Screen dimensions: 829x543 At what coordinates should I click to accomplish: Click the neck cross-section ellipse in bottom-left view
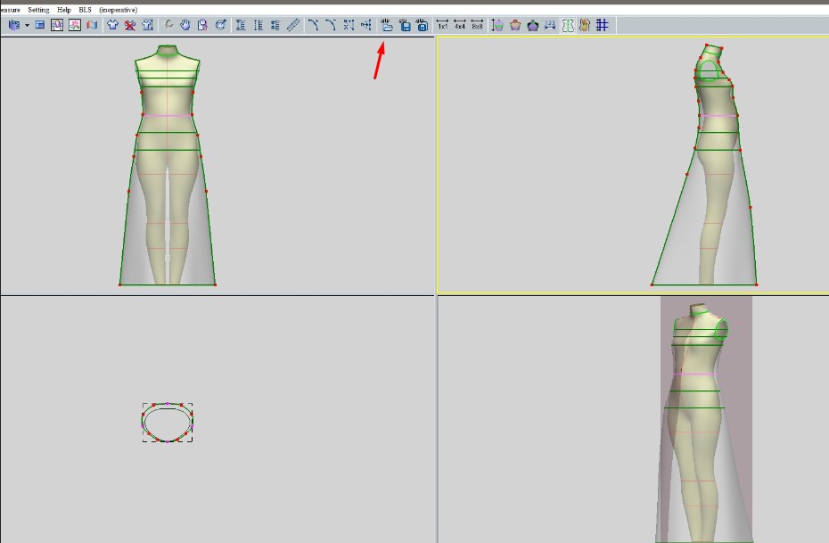pos(168,422)
